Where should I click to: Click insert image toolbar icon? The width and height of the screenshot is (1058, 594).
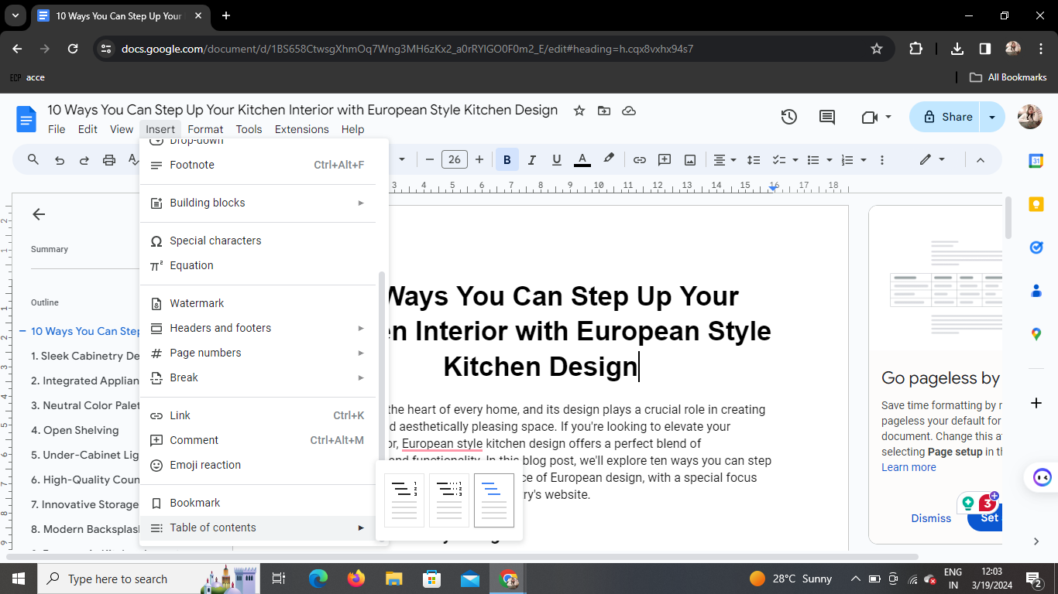[x=689, y=160]
